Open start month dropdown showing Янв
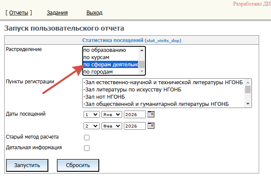Viewport: 271px width, 179px height. coord(112,114)
